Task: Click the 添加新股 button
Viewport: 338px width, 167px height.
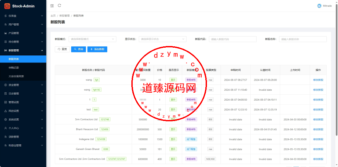Action: click(97, 49)
